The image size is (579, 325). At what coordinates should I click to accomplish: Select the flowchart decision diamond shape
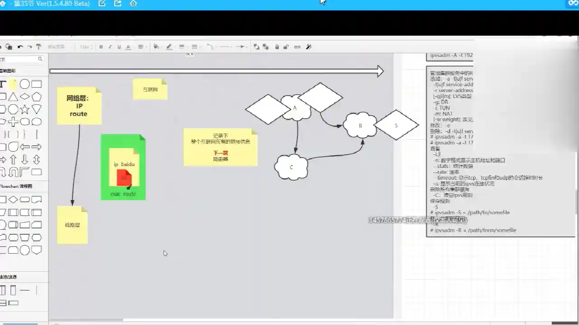(13, 200)
